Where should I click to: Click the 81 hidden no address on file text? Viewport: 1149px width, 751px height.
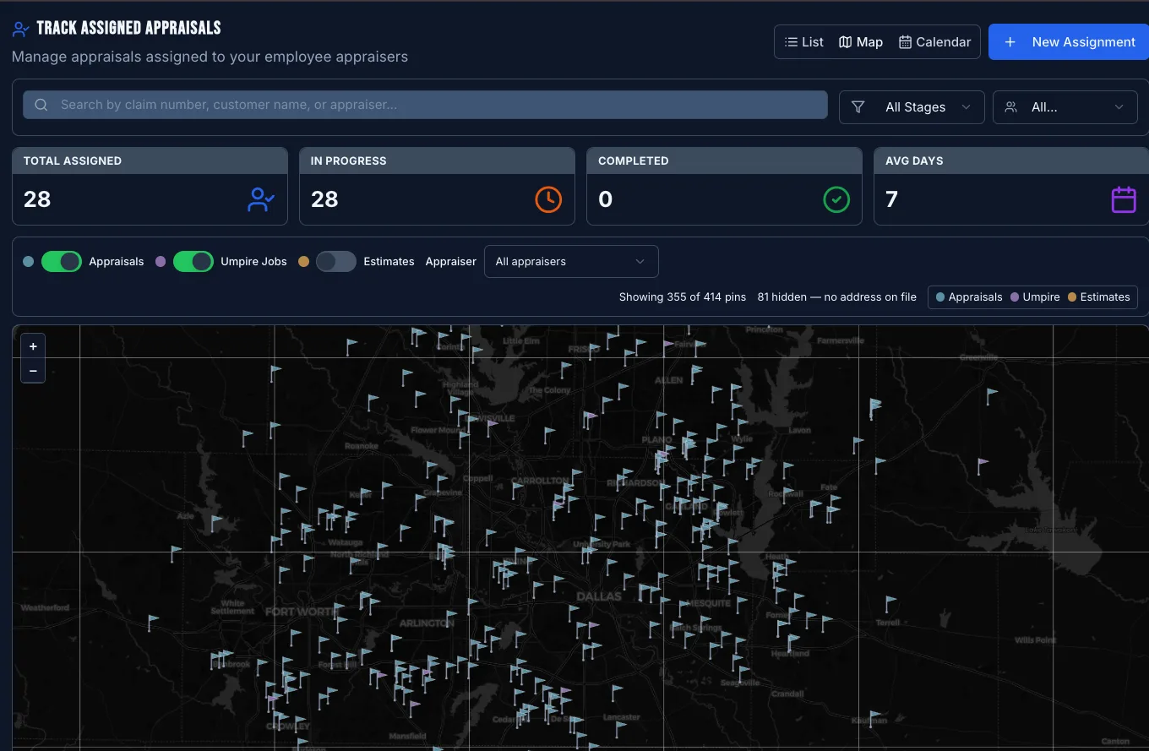pos(837,297)
